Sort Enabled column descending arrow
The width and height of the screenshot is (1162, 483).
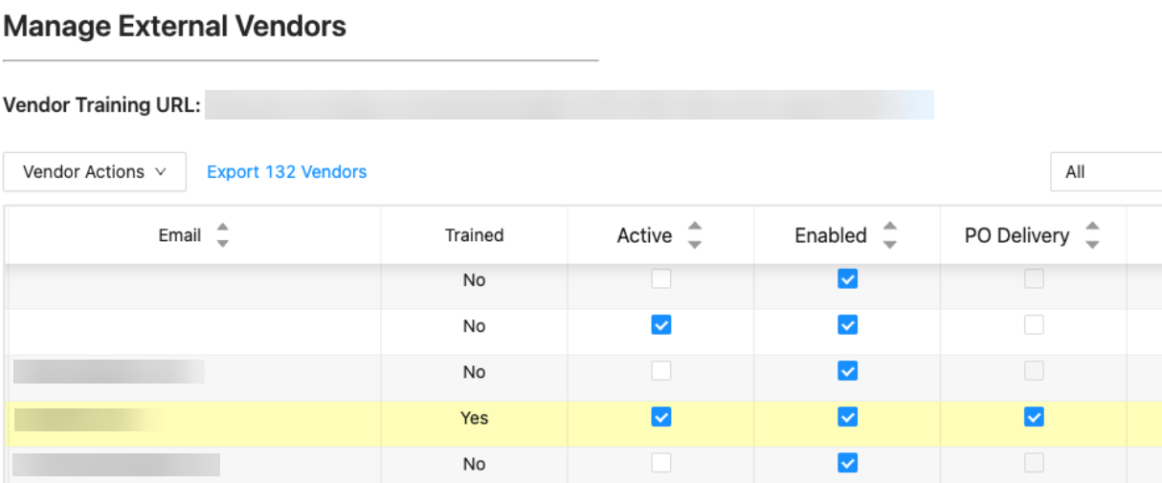click(x=889, y=243)
